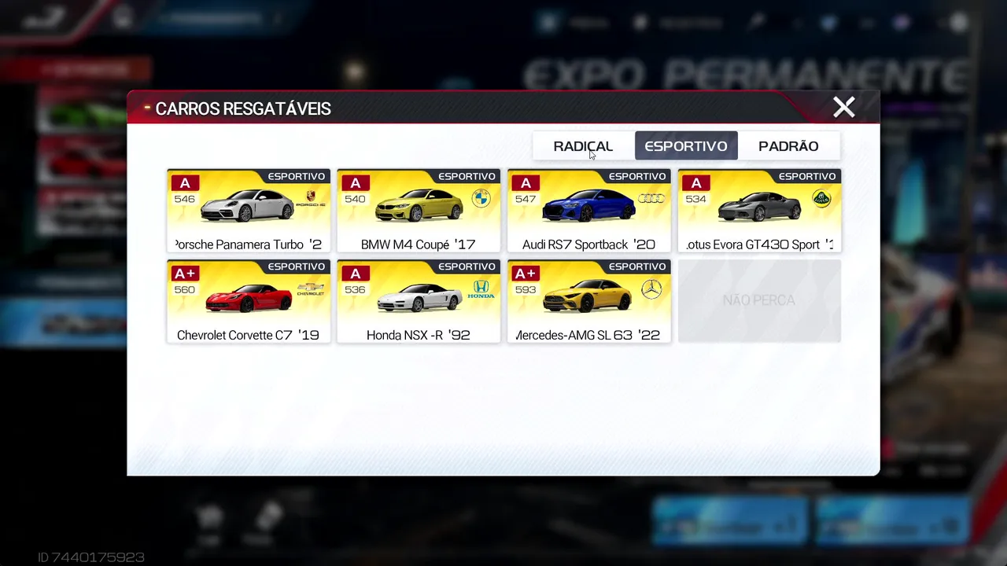Click the 534 rating on Lotus card

(x=695, y=200)
